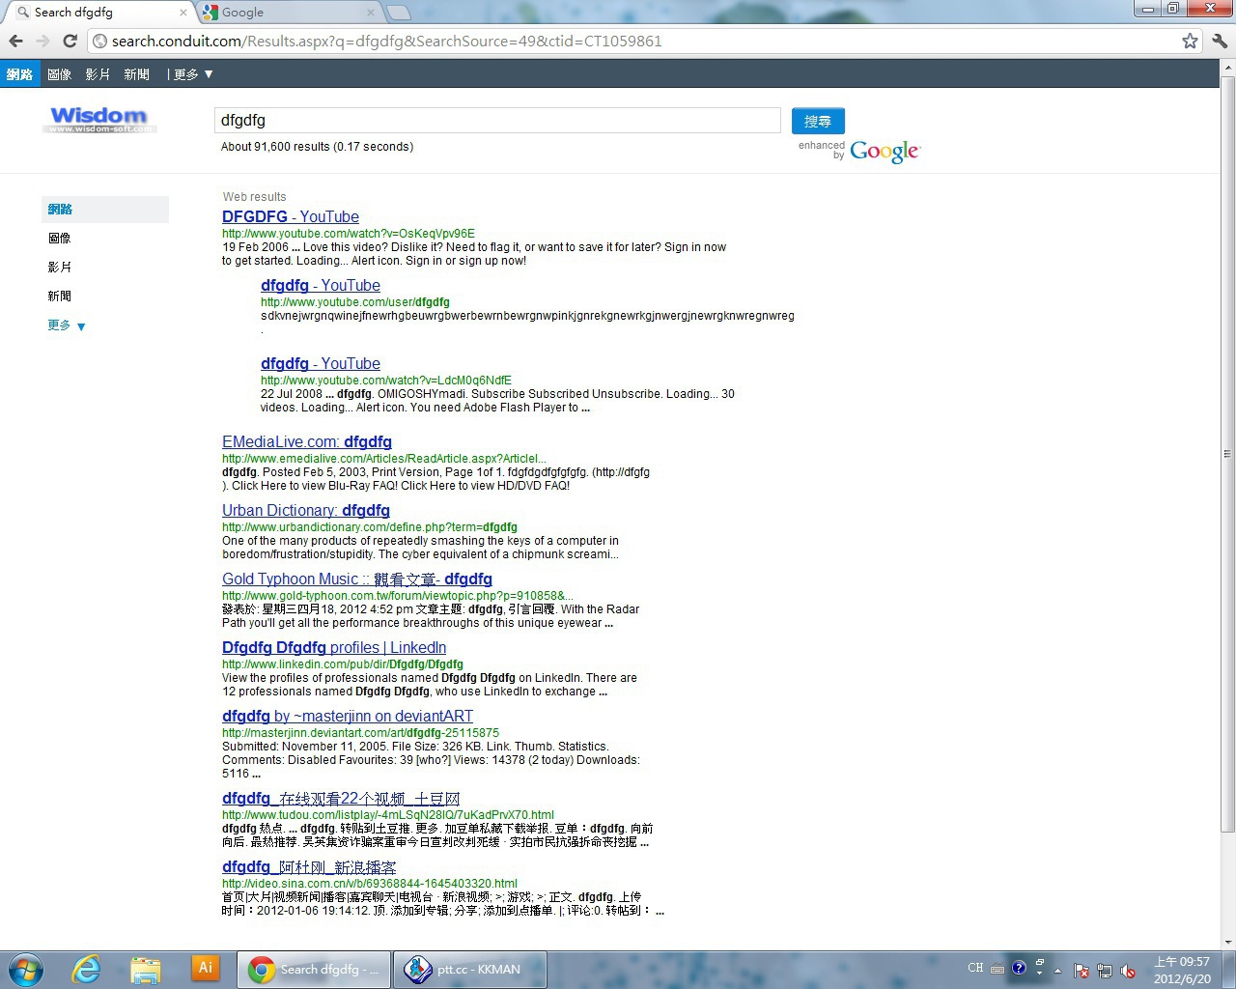Open the dfgdfg YouTube user channel result
This screenshot has height=989, width=1236.
[x=321, y=286]
